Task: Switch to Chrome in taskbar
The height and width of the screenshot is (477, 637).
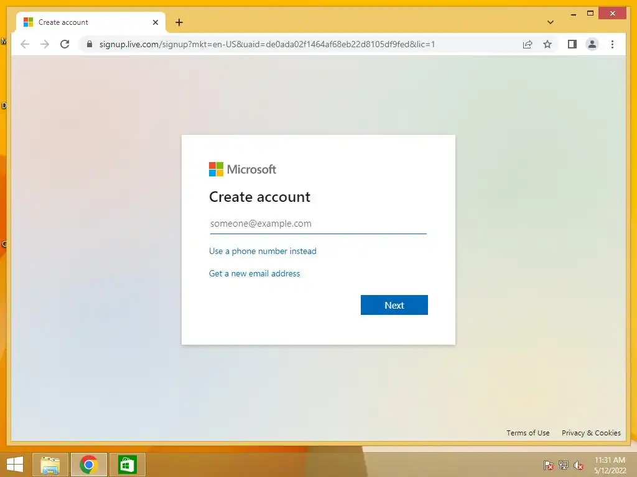Action: (x=88, y=465)
